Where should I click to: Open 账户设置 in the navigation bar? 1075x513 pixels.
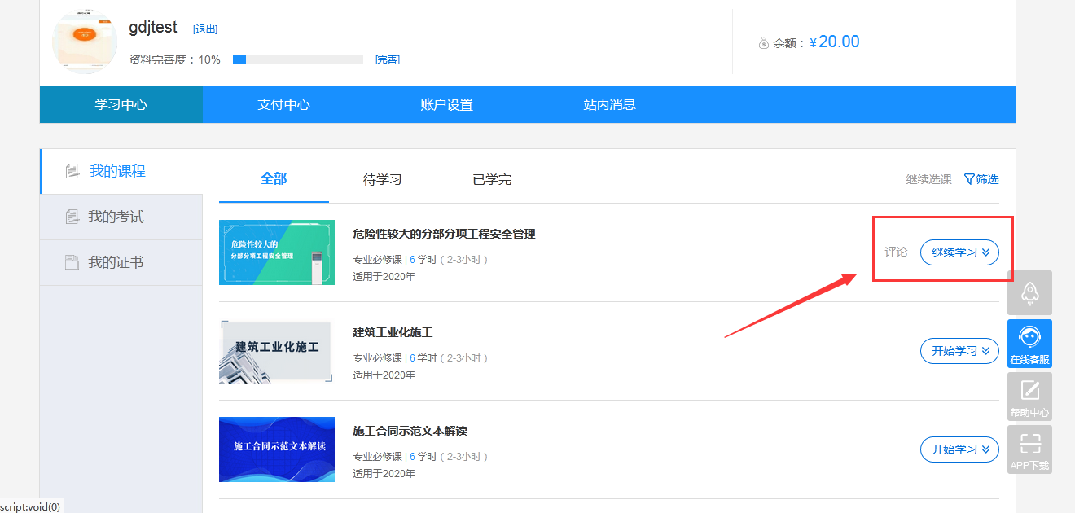[x=446, y=104]
